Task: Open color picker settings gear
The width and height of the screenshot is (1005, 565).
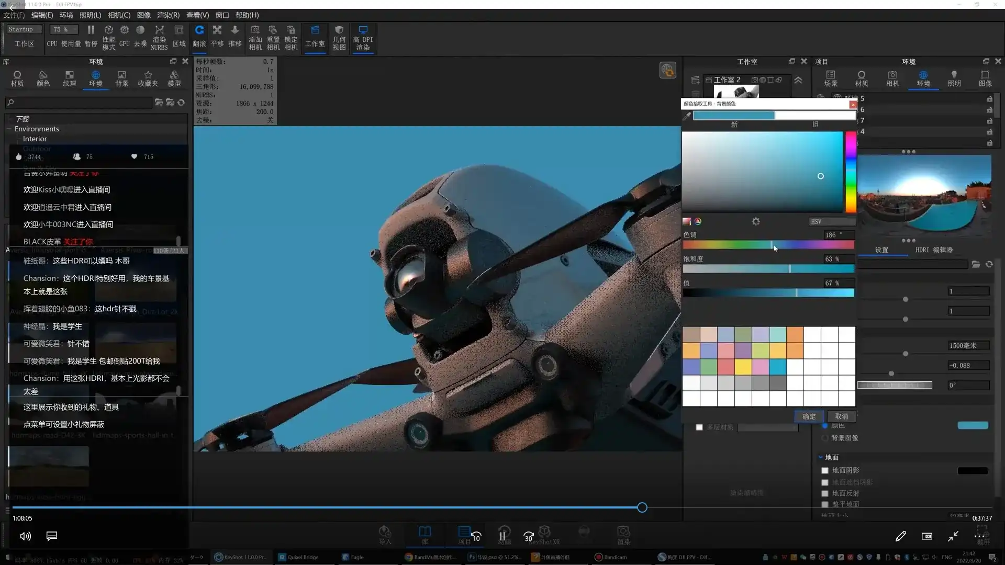Action: click(x=755, y=222)
